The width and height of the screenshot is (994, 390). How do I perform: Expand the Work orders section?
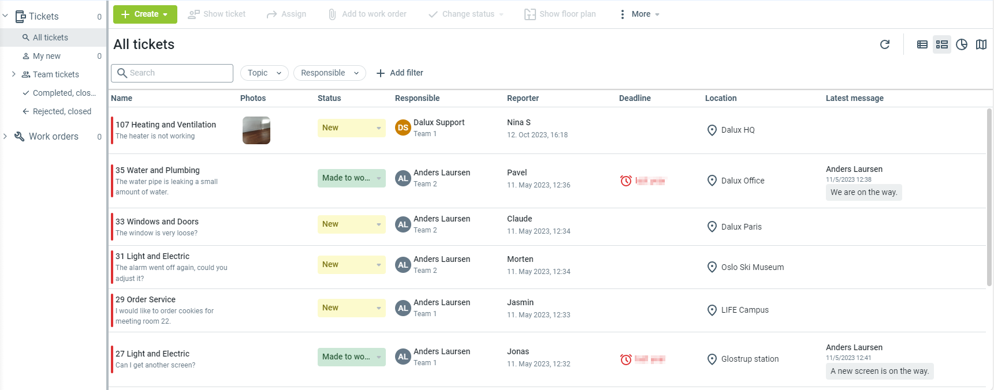[x=5, y=137]
